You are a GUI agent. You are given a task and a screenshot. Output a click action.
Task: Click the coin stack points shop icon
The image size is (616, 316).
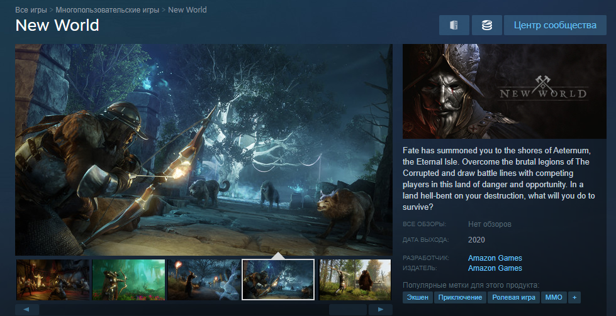[487, 25]
